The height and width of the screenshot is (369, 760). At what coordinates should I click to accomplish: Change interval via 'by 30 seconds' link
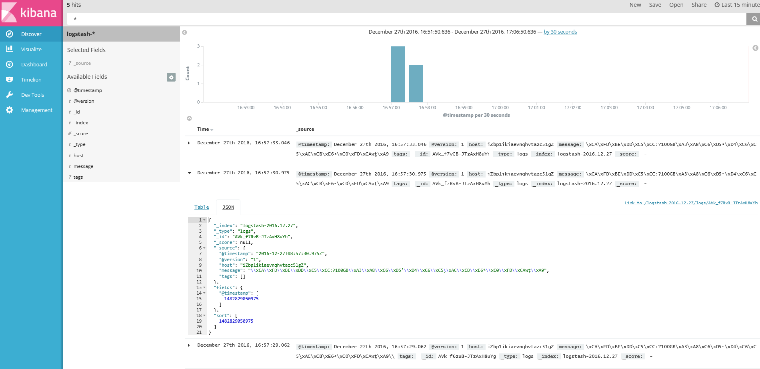pos(560,32)
